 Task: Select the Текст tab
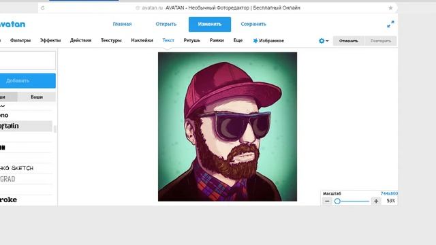(x=168, y=41)
